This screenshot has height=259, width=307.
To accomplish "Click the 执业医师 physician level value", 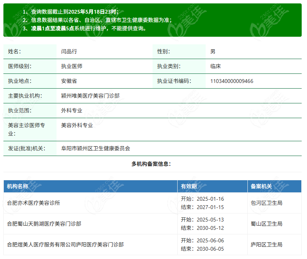I will click(x=72, y=66).
